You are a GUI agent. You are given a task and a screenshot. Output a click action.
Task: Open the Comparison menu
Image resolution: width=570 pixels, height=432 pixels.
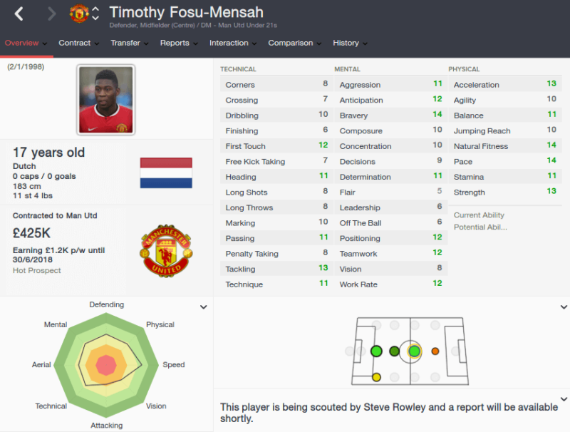295,43
